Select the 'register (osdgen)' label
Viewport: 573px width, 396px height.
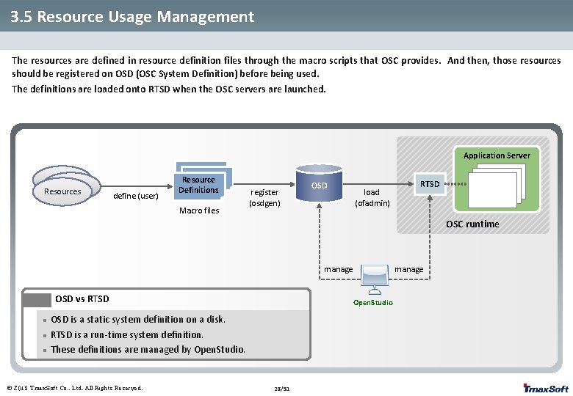click(264, 198)
